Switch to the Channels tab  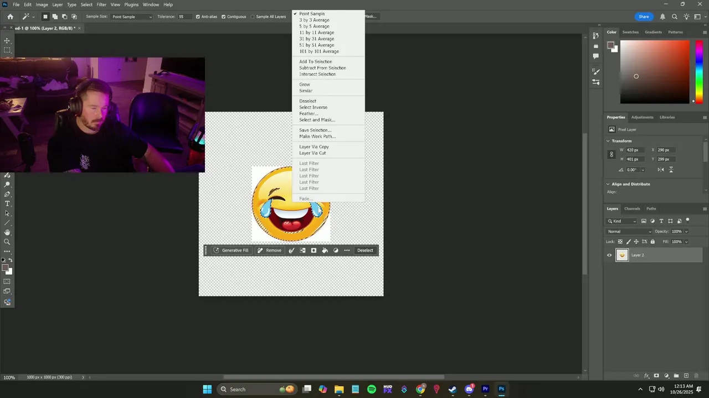[x=632, y=208]
